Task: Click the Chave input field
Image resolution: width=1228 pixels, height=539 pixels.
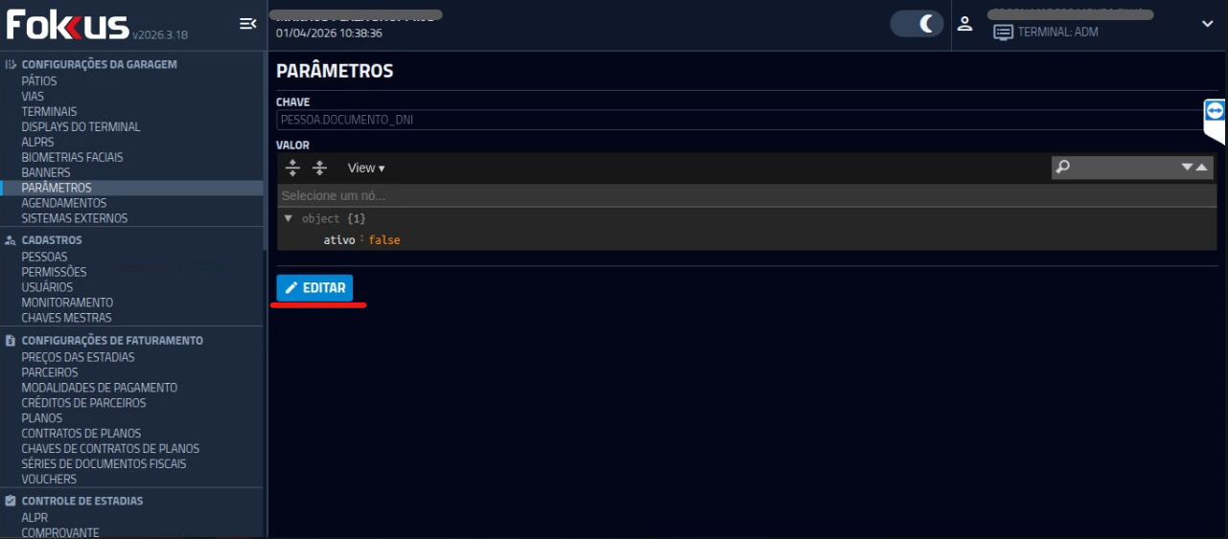Action: click(x=738, y=121)
